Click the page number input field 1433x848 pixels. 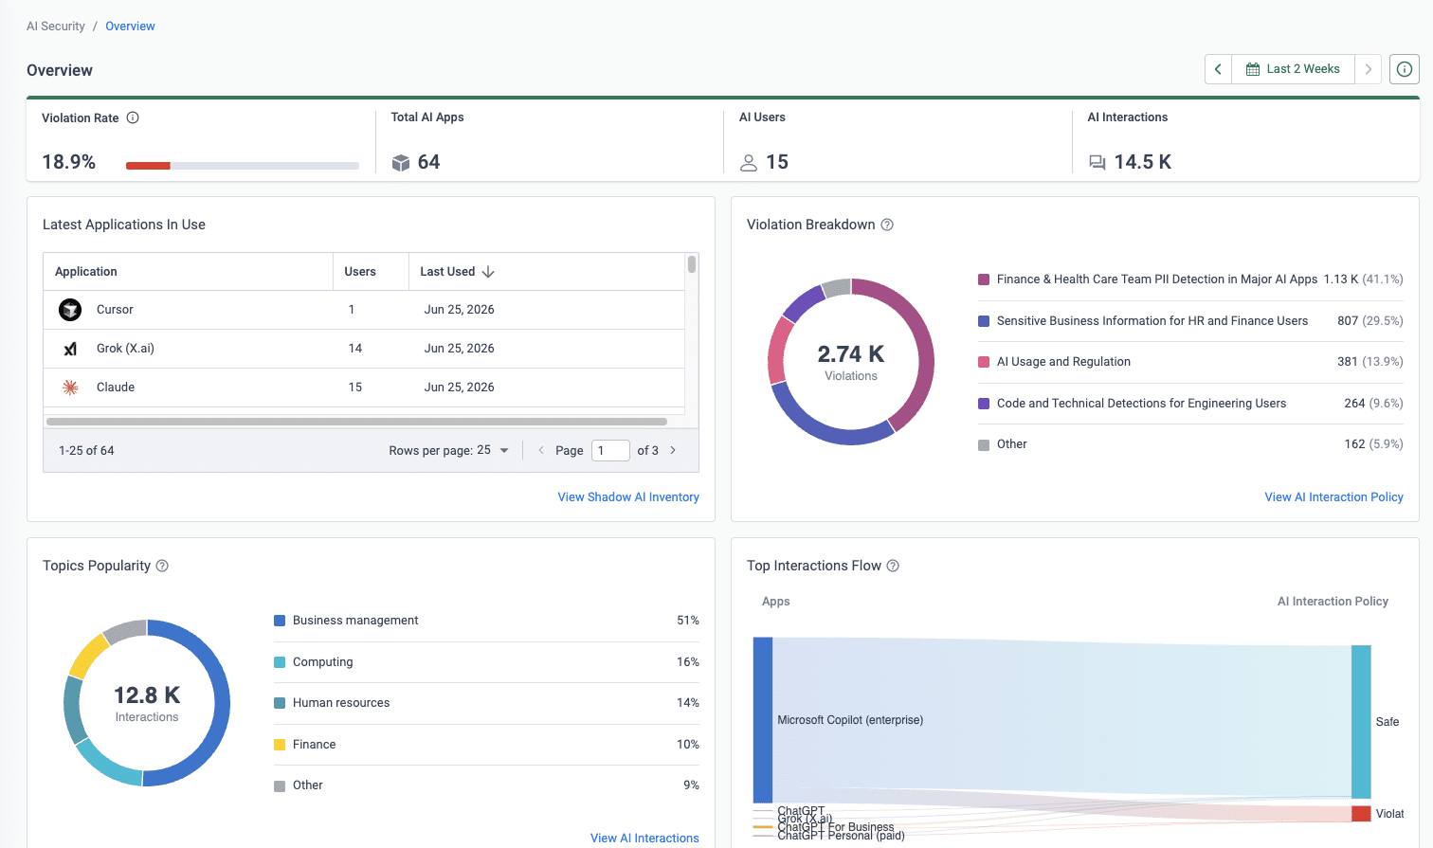pyautogui.click(x=610, y=450)
